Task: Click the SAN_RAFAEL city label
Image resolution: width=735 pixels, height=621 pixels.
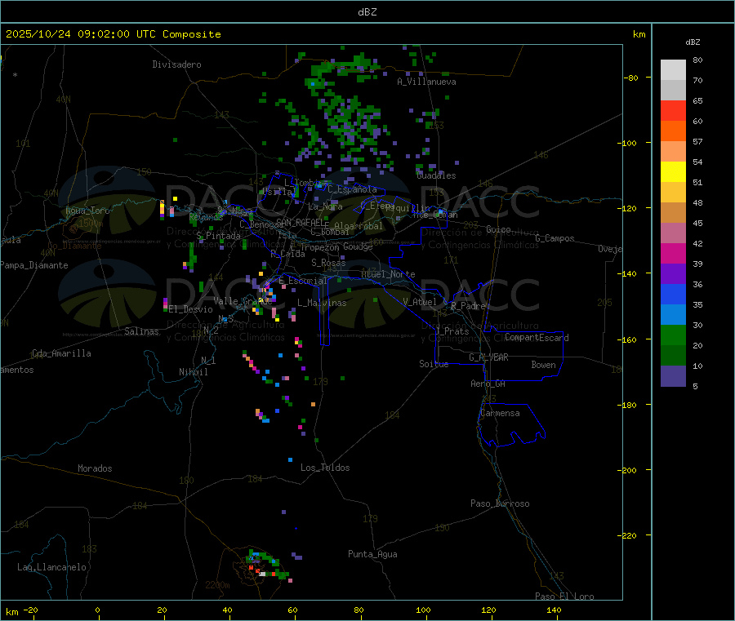Action: (x=302, y=223)
